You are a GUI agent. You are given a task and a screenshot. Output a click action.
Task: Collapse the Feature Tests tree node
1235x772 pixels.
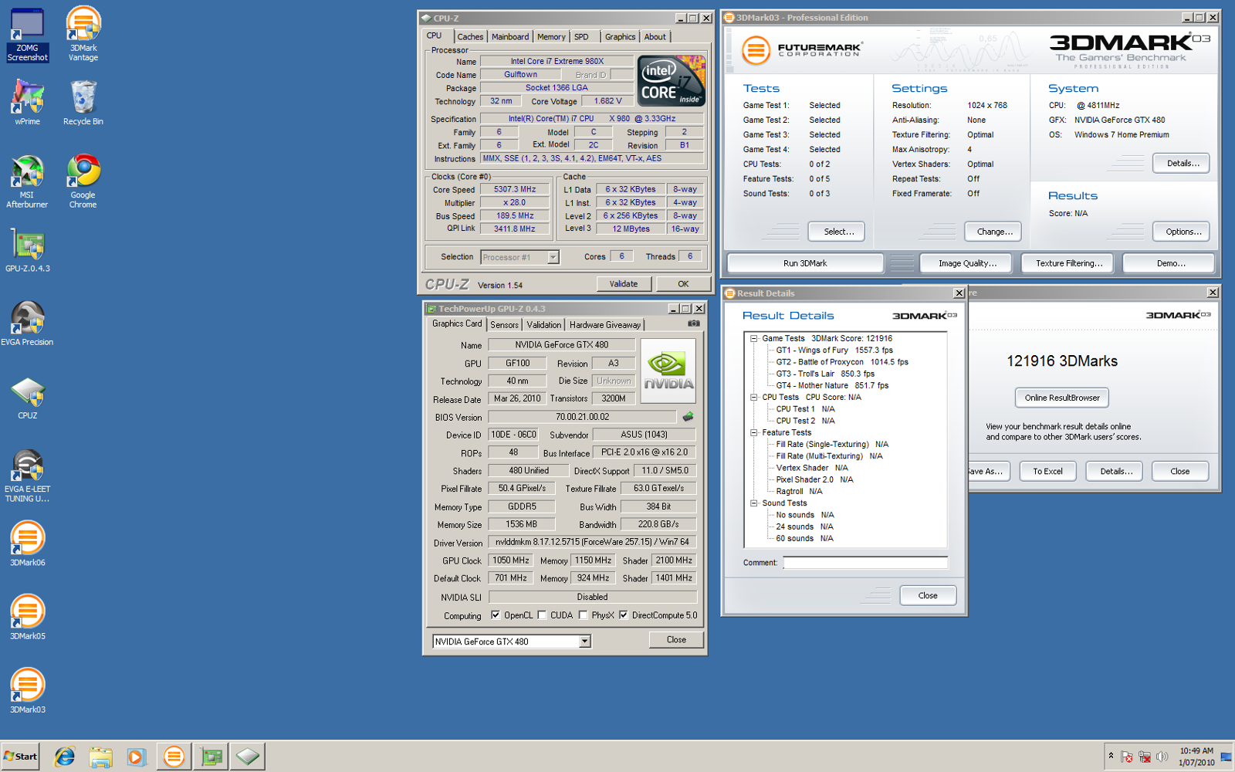pos(753,433)
